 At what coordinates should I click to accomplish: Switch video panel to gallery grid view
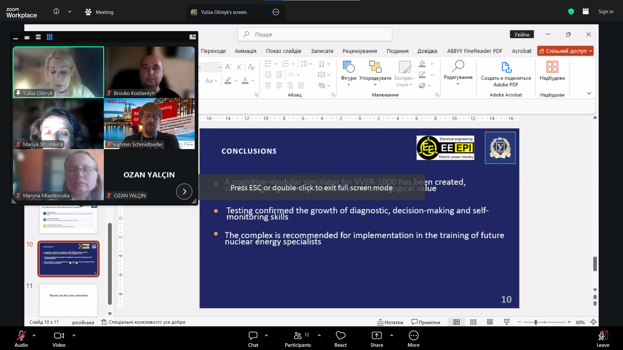[x=50, y=37]
